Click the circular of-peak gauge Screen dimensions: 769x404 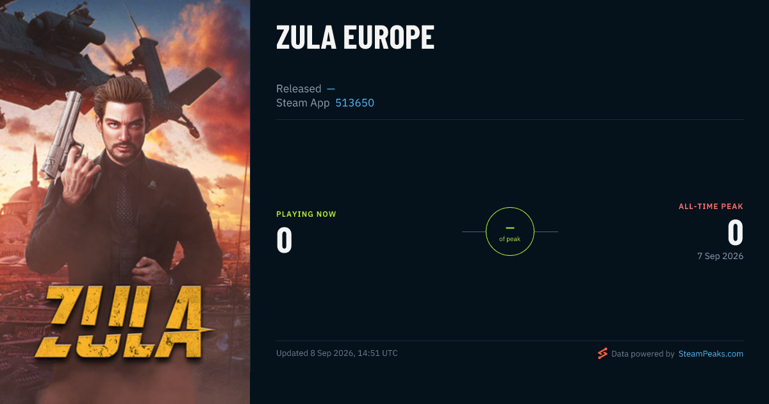(509, 231)
